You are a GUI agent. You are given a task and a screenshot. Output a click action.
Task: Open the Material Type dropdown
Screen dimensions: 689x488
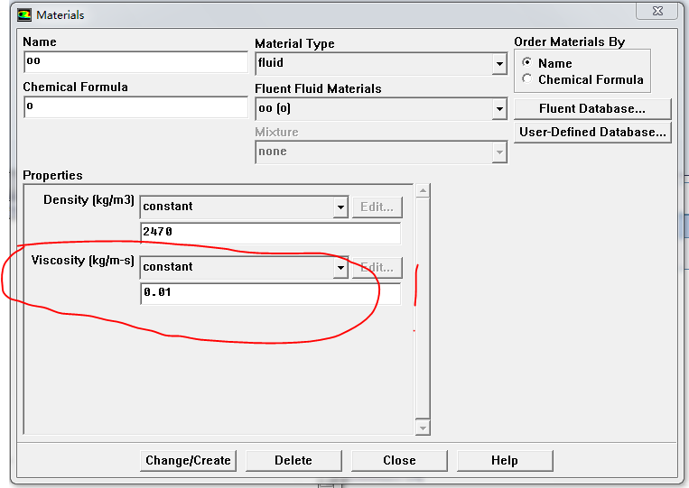click(x=499, y=64)
